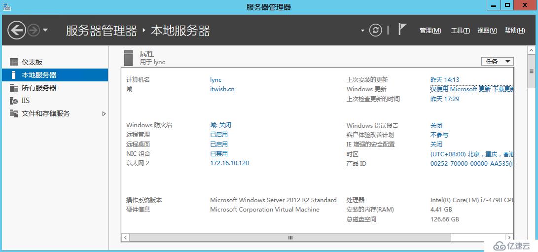This screenshot has width=538, height=252.
Task: Expand the 文件和存储服务 arrow
Action: [x=104, y=113]
